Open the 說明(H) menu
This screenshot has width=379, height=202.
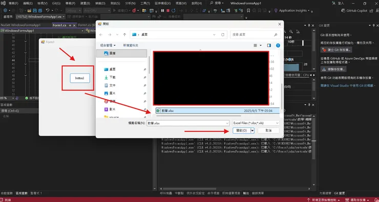click(197, 4)
